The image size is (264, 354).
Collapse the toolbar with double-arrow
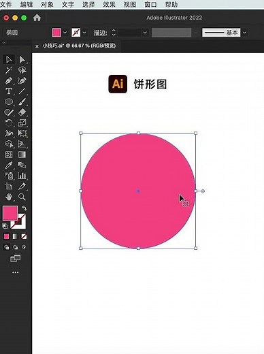(4, 43)
